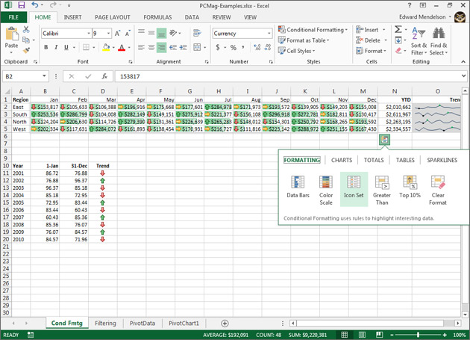Toggle Align Right horizontal alignment
Viewport: 470px width, 340px height.
[x=162, y=48]
